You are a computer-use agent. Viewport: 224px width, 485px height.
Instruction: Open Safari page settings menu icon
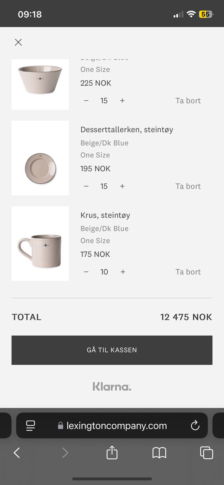pyautogui.click(x=31, y=426)
